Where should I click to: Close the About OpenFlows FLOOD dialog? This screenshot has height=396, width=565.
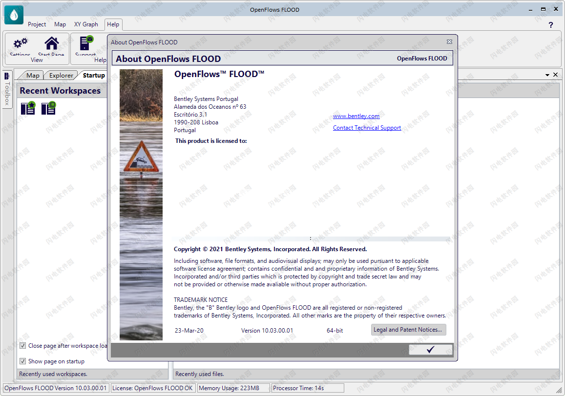(x=449, y=42)
